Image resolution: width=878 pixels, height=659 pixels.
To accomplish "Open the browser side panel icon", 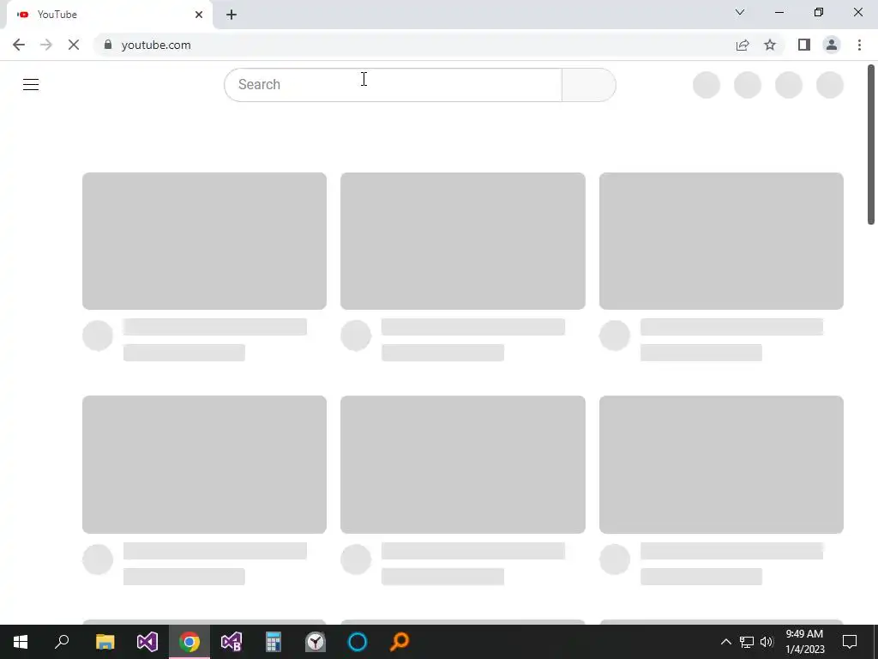I will (804, 45).
